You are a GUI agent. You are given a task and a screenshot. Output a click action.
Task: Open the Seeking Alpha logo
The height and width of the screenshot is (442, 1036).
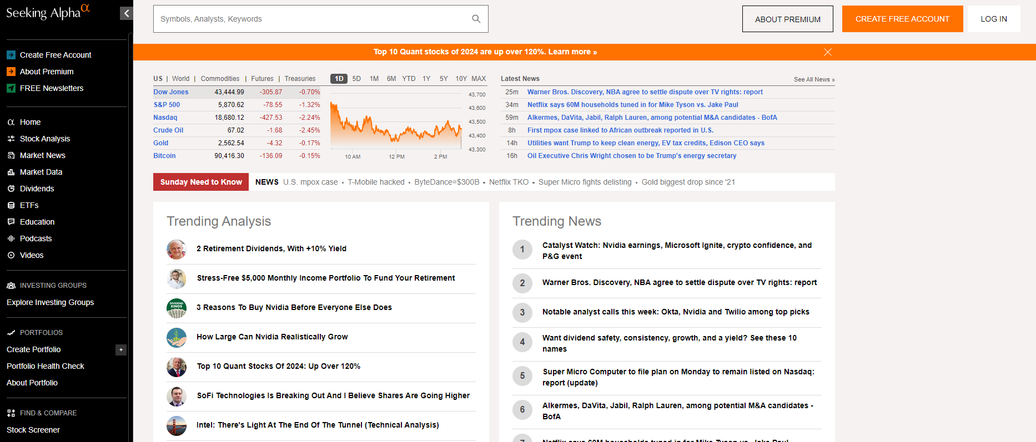pos(48,12)
